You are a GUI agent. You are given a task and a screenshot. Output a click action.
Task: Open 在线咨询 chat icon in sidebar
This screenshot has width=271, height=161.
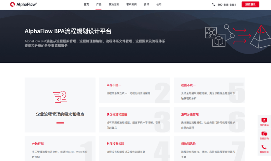pyautogui.click(x=264, y=134)
